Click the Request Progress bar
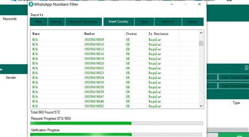Screen dimensions: 249x137 pyautogui.click(x=116, y=123)
